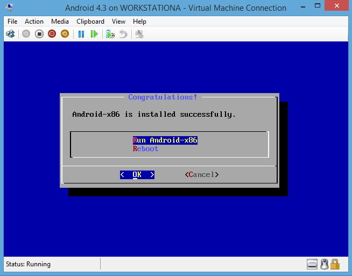Click the Revert undo arrow icon
Image resolution: width=352 pixels, height=276 pixels.
point(123,34)
